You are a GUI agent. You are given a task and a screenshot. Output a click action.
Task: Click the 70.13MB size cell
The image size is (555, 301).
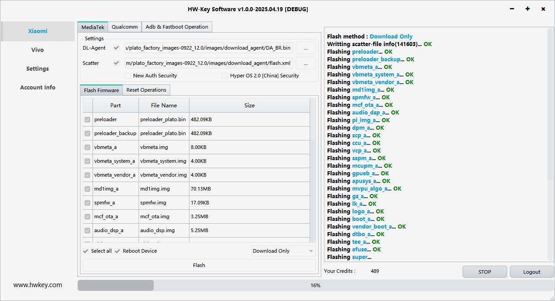249,189
